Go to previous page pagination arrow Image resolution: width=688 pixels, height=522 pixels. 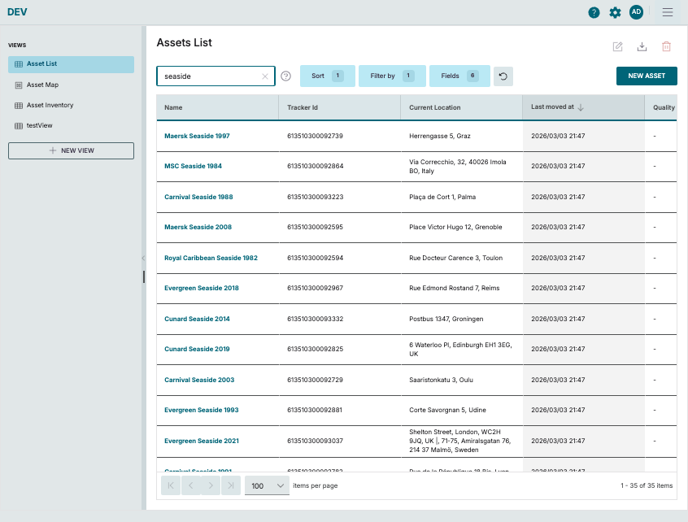191,485
